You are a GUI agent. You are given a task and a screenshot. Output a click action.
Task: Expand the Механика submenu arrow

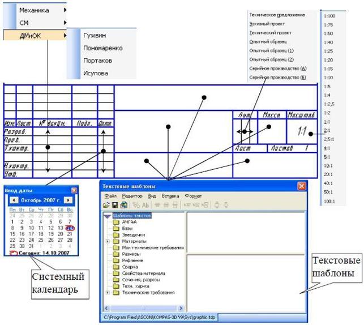pos(65,10)
